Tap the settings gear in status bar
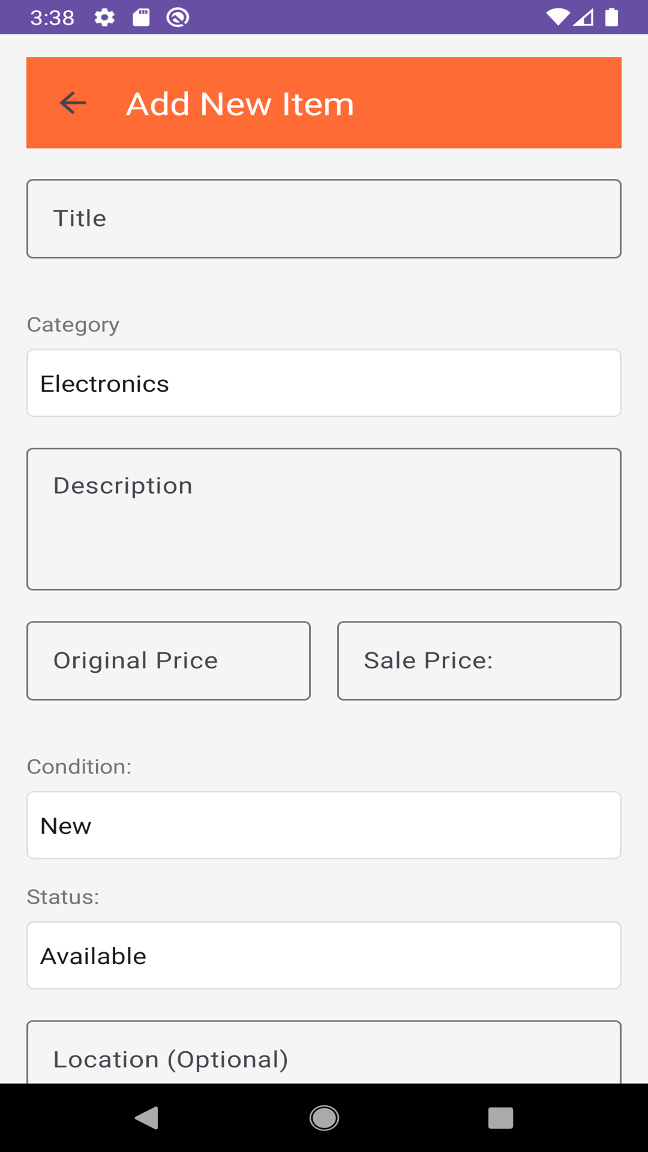This screenshot has width=648, height=1152. click(x=104, y=17)
